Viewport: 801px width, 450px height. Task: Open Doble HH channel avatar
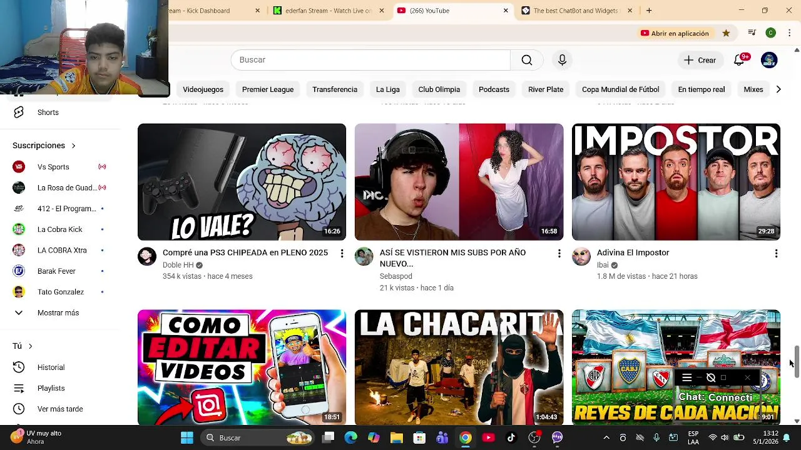[x=147, y=256]
